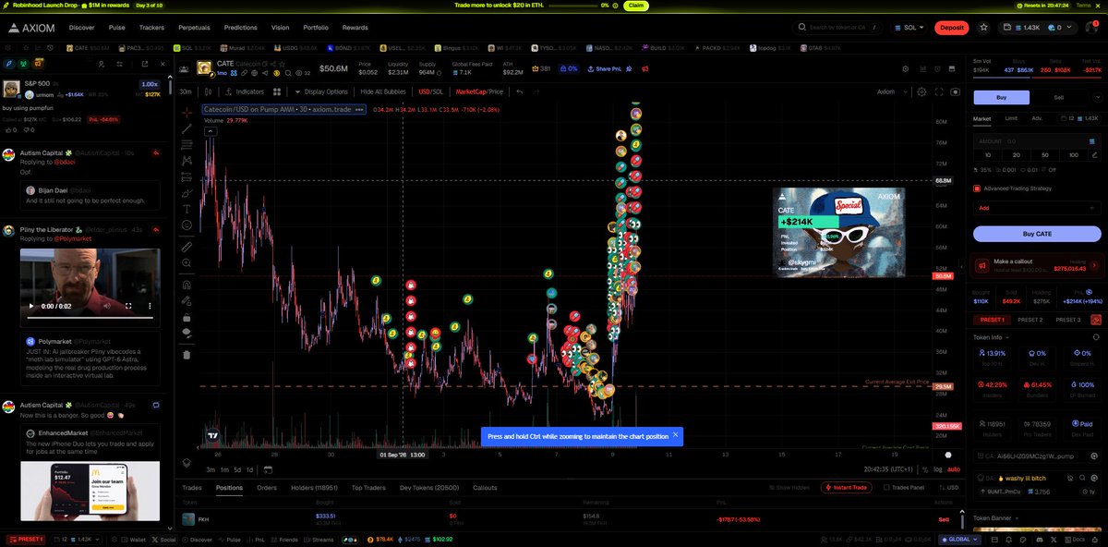1108x547 pixels.
Task: Pop out the social feed panel
Action: click(144, 64)
